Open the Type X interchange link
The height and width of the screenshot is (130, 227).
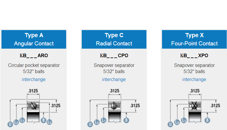(x=194, y=79)
